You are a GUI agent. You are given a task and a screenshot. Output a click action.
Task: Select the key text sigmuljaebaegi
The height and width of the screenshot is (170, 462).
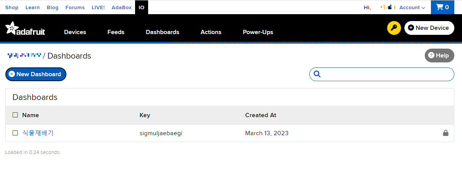160,133
